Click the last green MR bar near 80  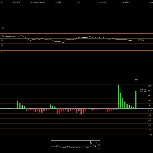pos(136,99)
